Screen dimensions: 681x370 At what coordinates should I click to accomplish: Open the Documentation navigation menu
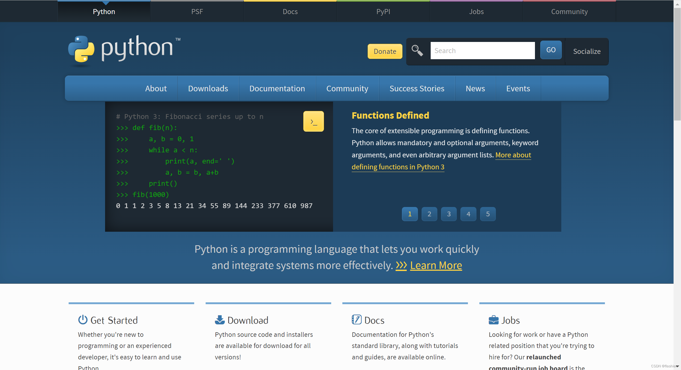point(277,88)
